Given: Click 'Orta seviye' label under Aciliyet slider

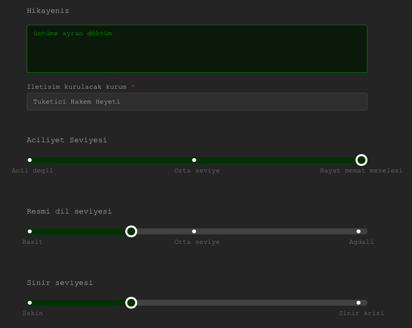Looking at the screenshot, I should (x=197, y=170).
